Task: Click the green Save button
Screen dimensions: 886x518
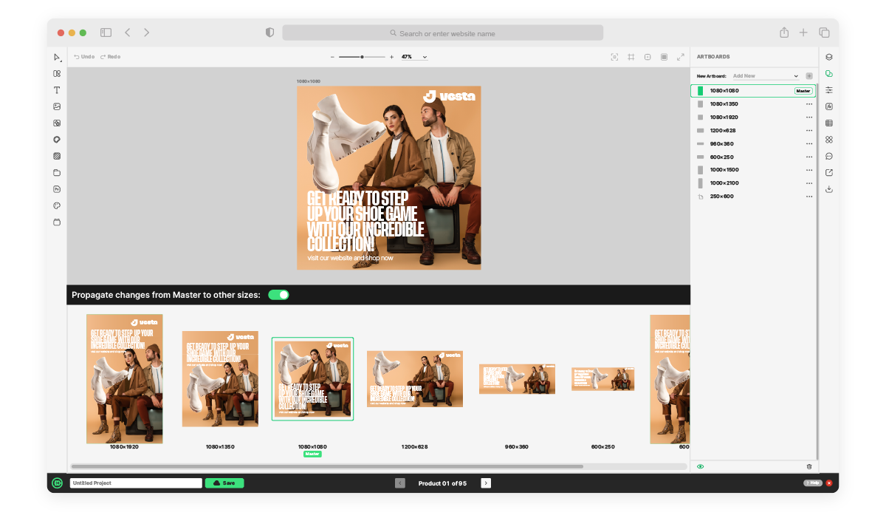Action: click(x=224, y=483)
